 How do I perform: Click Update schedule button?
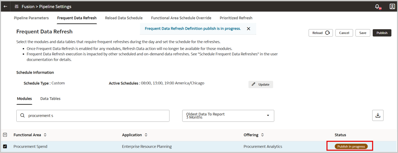click(261, 84)
